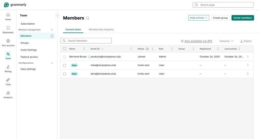Click the mike@nicelydone.club email

pyautogui.click(x=103, y=65)
